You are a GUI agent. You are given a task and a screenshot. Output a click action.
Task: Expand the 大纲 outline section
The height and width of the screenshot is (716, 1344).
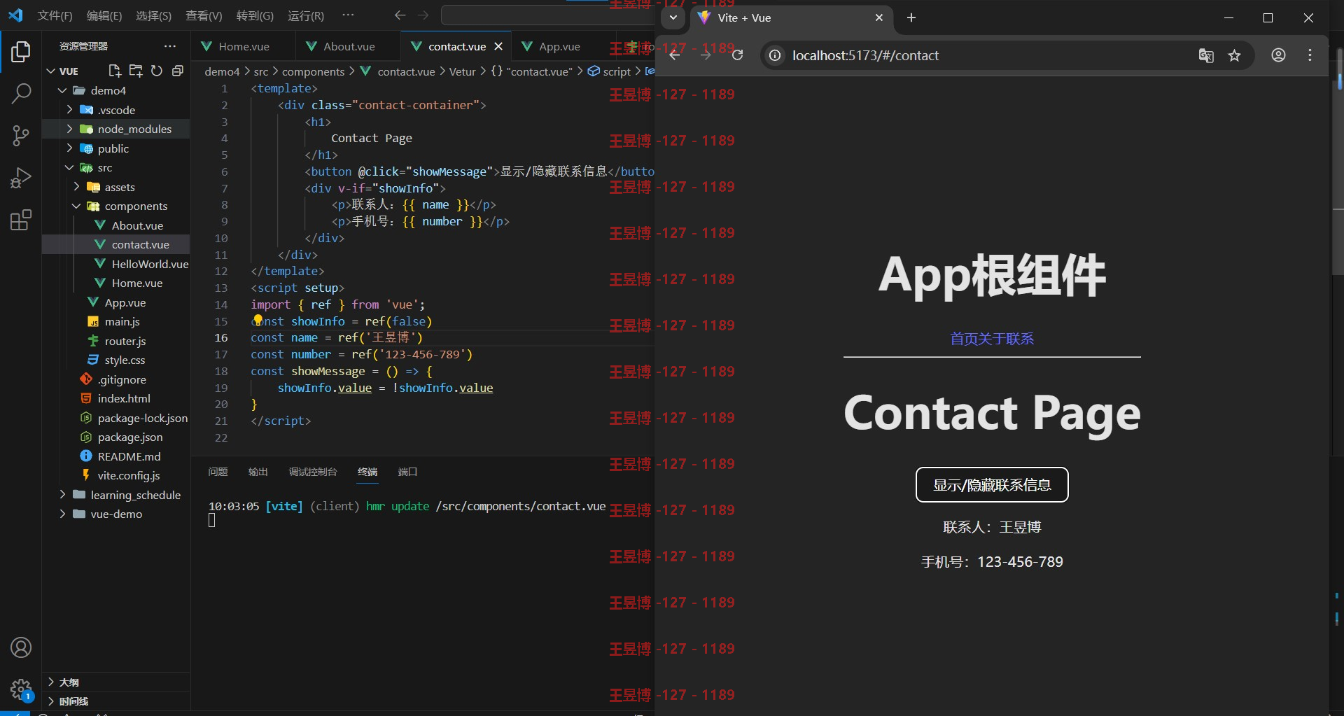coord(50,682)
